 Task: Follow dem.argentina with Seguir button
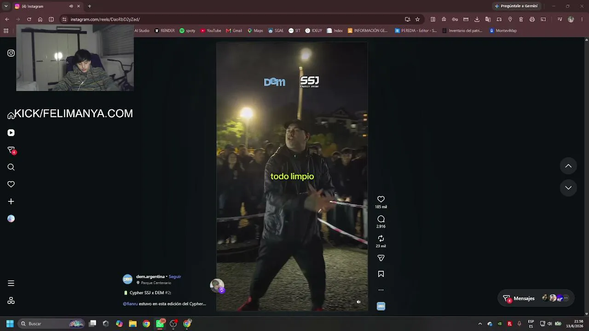coord(175,277)
